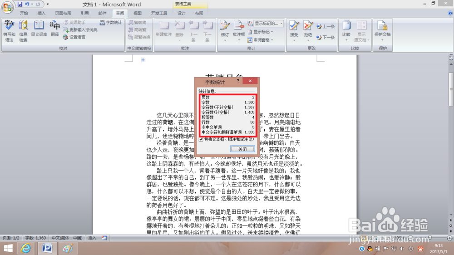Screen dimensions: 454x255
Task: Click the vertical scrollbar thumb
Action: 451,88
